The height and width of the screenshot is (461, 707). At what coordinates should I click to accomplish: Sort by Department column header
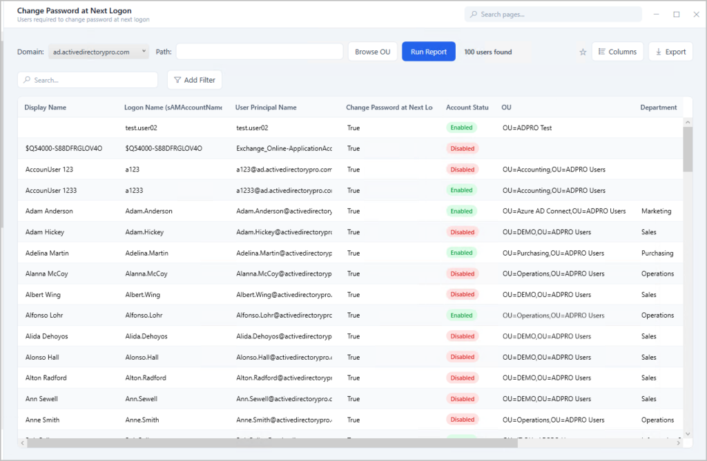click(658, 107)
